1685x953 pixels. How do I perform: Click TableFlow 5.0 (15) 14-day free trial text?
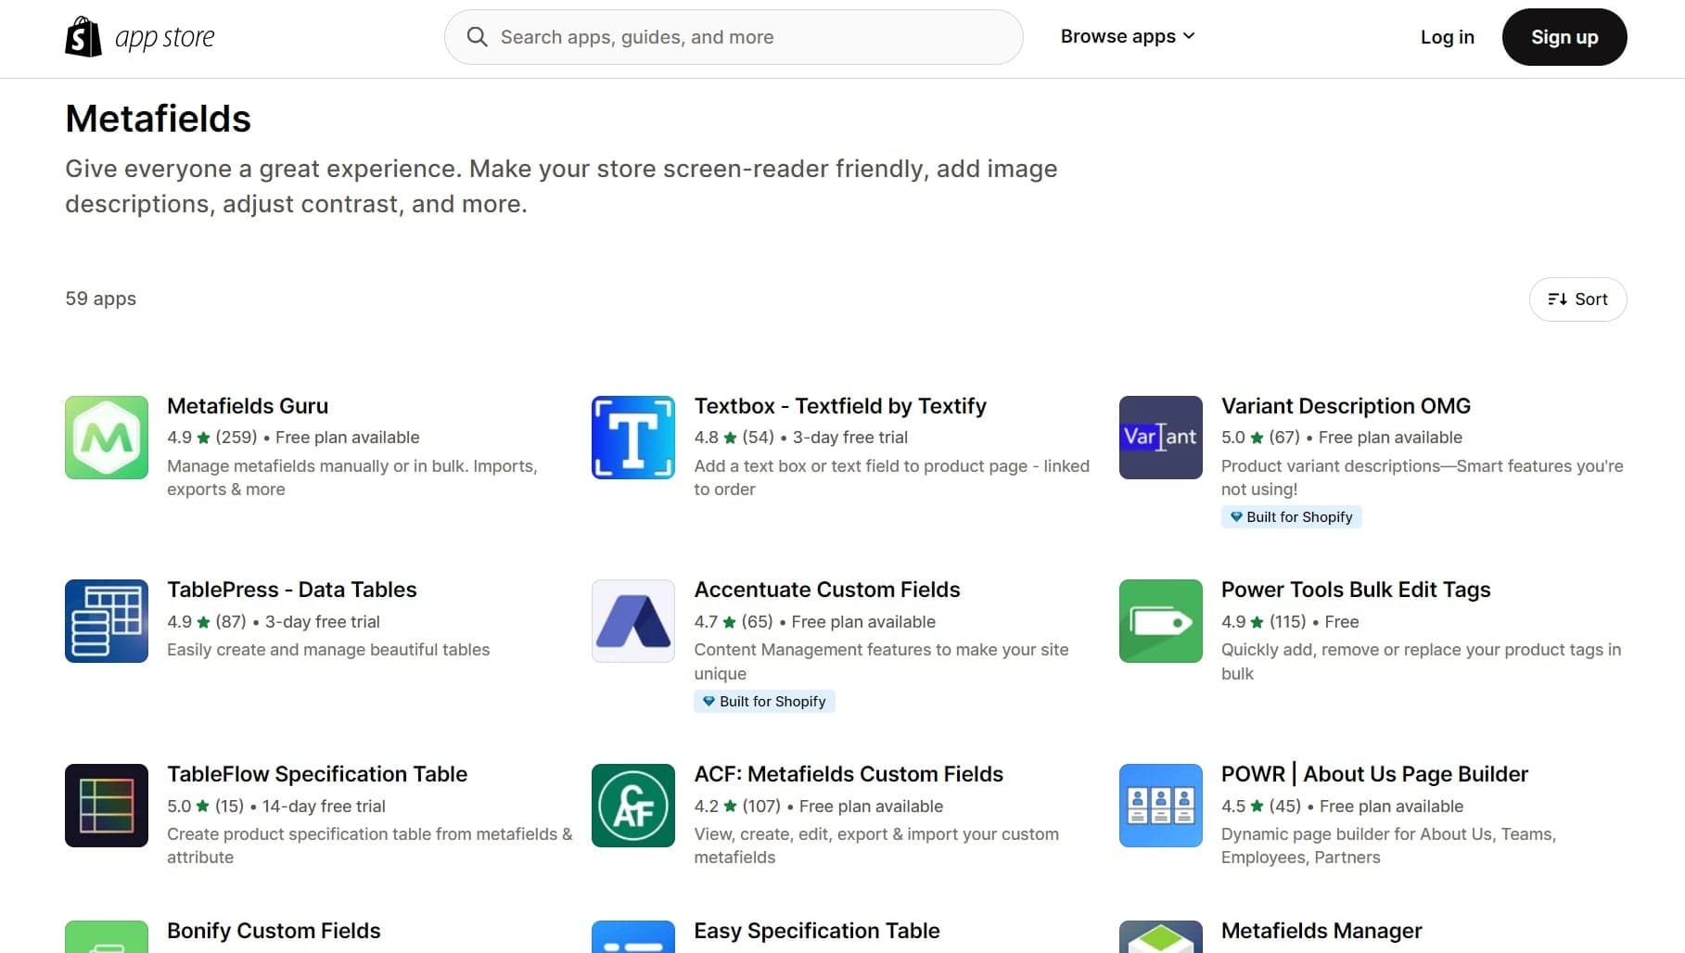276,807
